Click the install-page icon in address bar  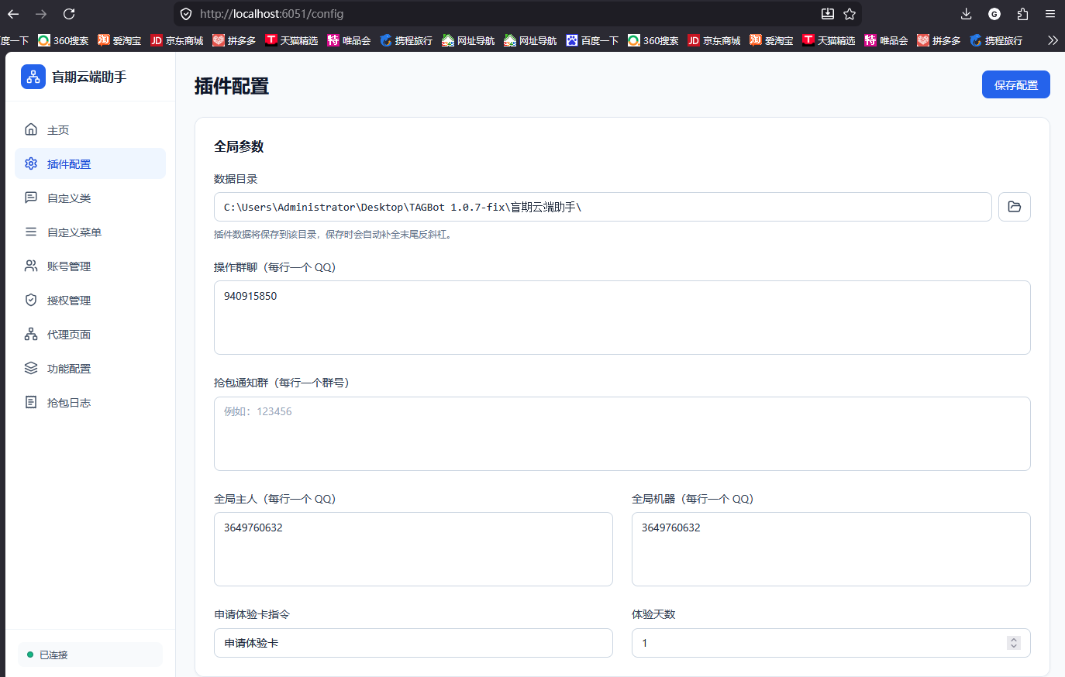828,14
